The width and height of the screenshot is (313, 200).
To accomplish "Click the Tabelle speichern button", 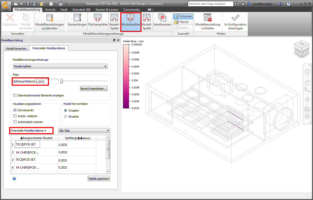I will [x=99, y=179].
